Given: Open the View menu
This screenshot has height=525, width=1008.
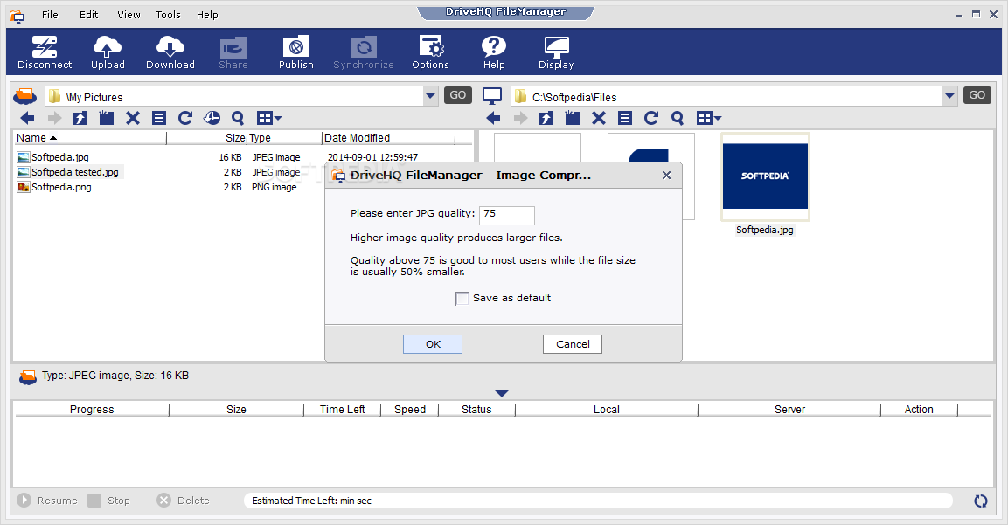Looking at the screenshot, I should 129,15.
